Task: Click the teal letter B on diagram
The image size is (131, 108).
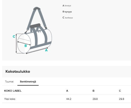Action: 26,46
